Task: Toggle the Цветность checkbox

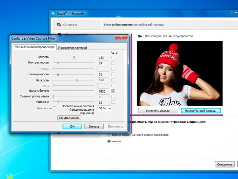Action: [54, 108]
